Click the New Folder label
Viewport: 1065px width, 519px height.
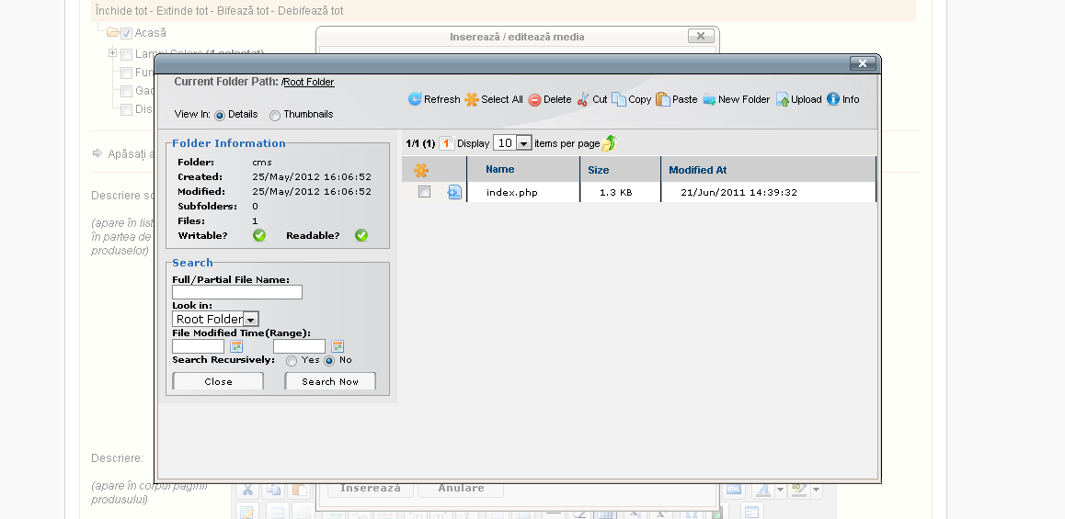pyautogui.click(x=744, y=99)
